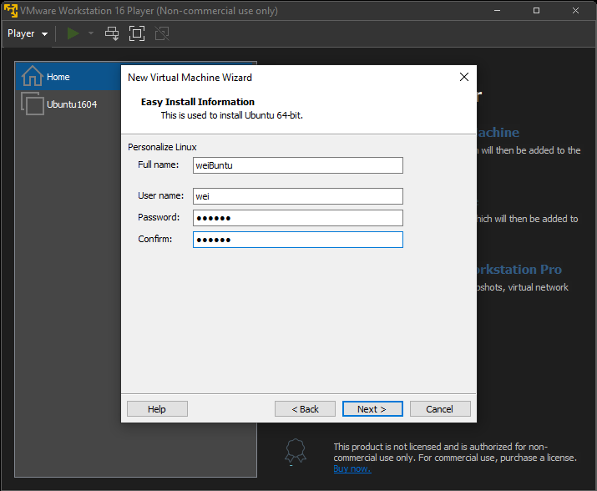Click the Password input field
597x491 pixels.
tap(298, 218)
